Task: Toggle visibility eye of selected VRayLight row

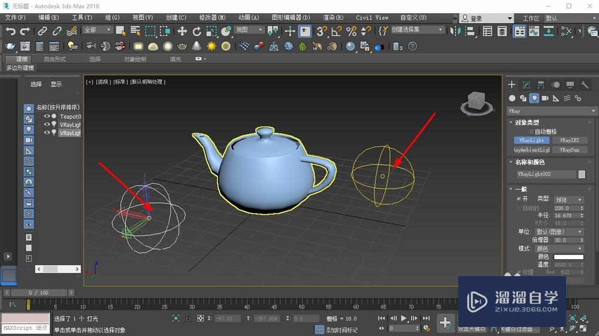Action: [47, 133]
